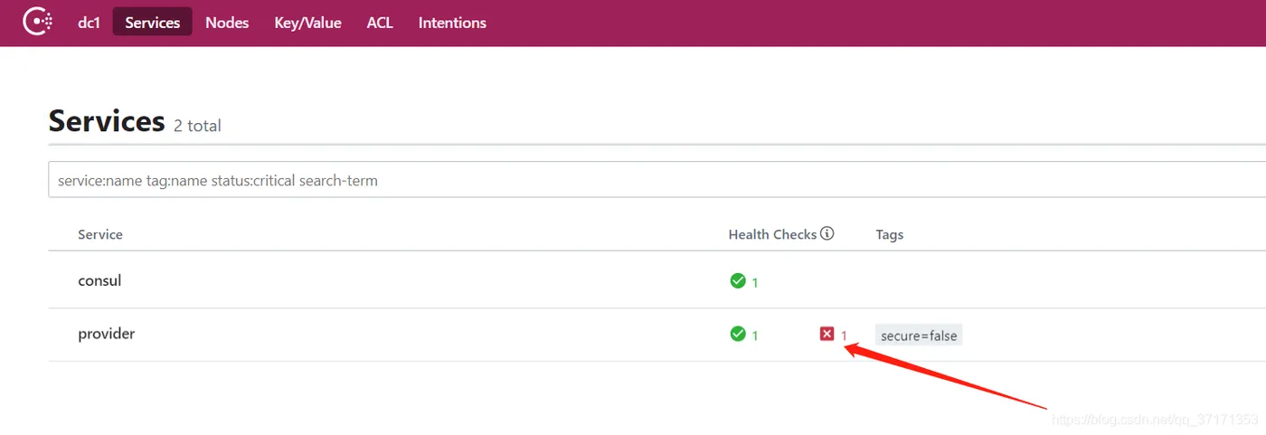The height and width of the screenshot is (435, 1266).
Task: Open the consul service
Action: 99,280
